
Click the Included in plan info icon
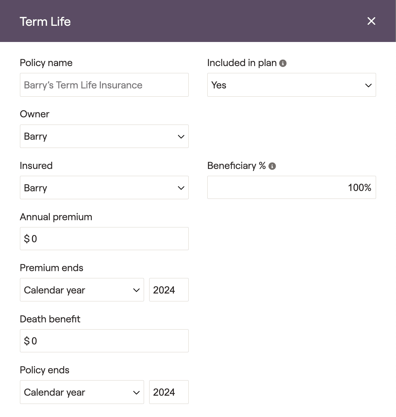point(283,63)
